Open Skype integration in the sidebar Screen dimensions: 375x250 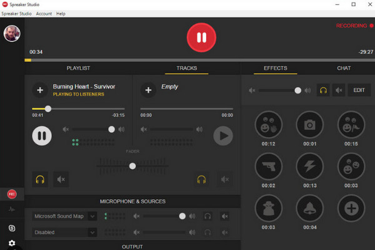coord(12,228)
